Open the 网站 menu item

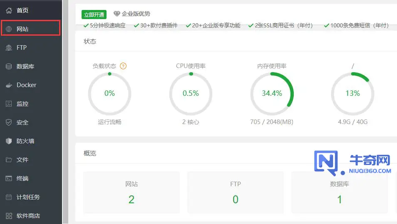[x=31, y=28]
